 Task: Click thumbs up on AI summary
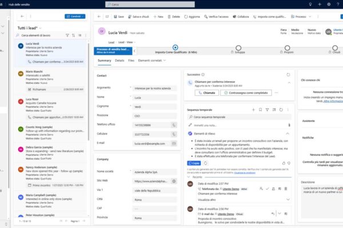[x=284, y=163]
